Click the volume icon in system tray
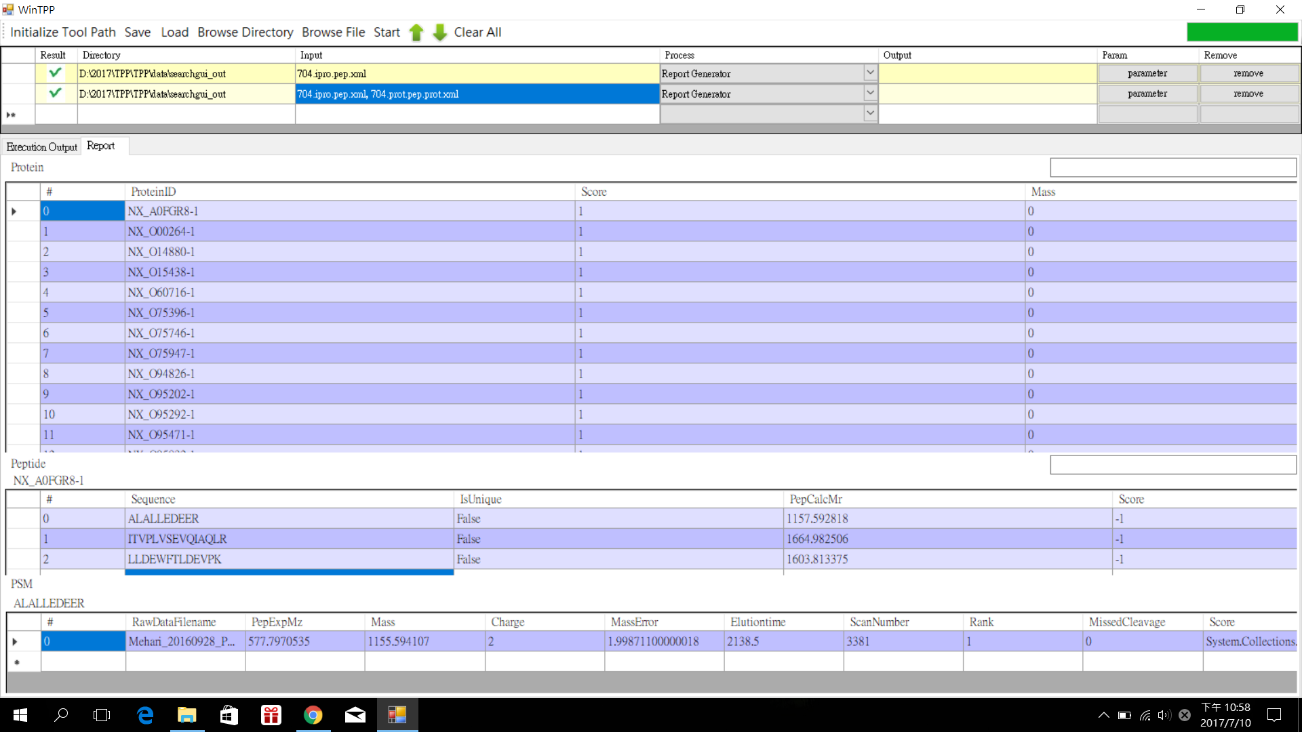This screenshot has height=732, width=1302. pyautogui.click(x=1164, y=715)
